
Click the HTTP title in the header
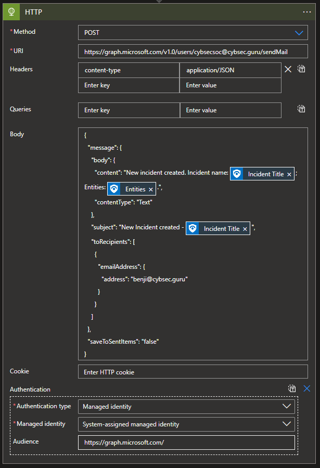pyautogui.click(x=33, y=12)
